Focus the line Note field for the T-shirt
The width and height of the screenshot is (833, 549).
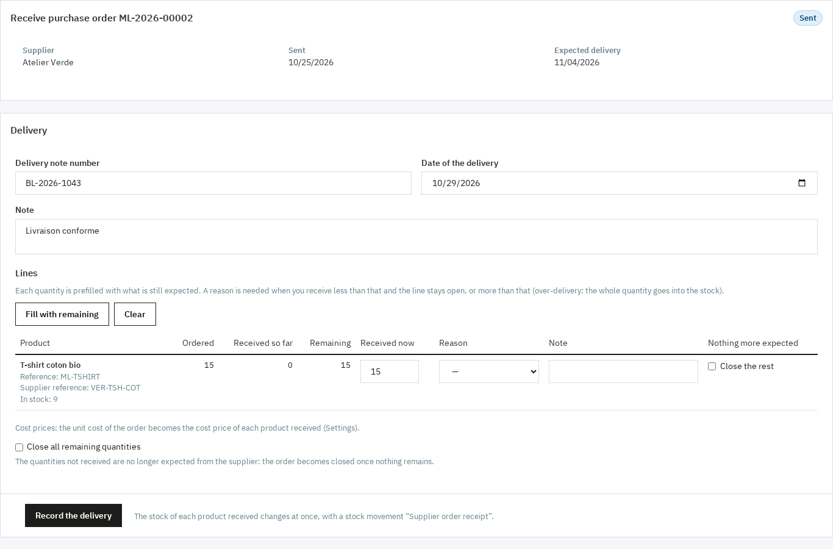pos(623,371)
